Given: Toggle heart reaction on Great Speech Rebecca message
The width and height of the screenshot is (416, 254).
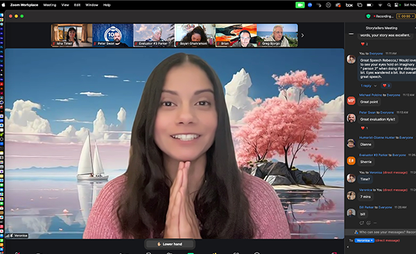Looking at the screenshot, I should [x=385, y=86].
